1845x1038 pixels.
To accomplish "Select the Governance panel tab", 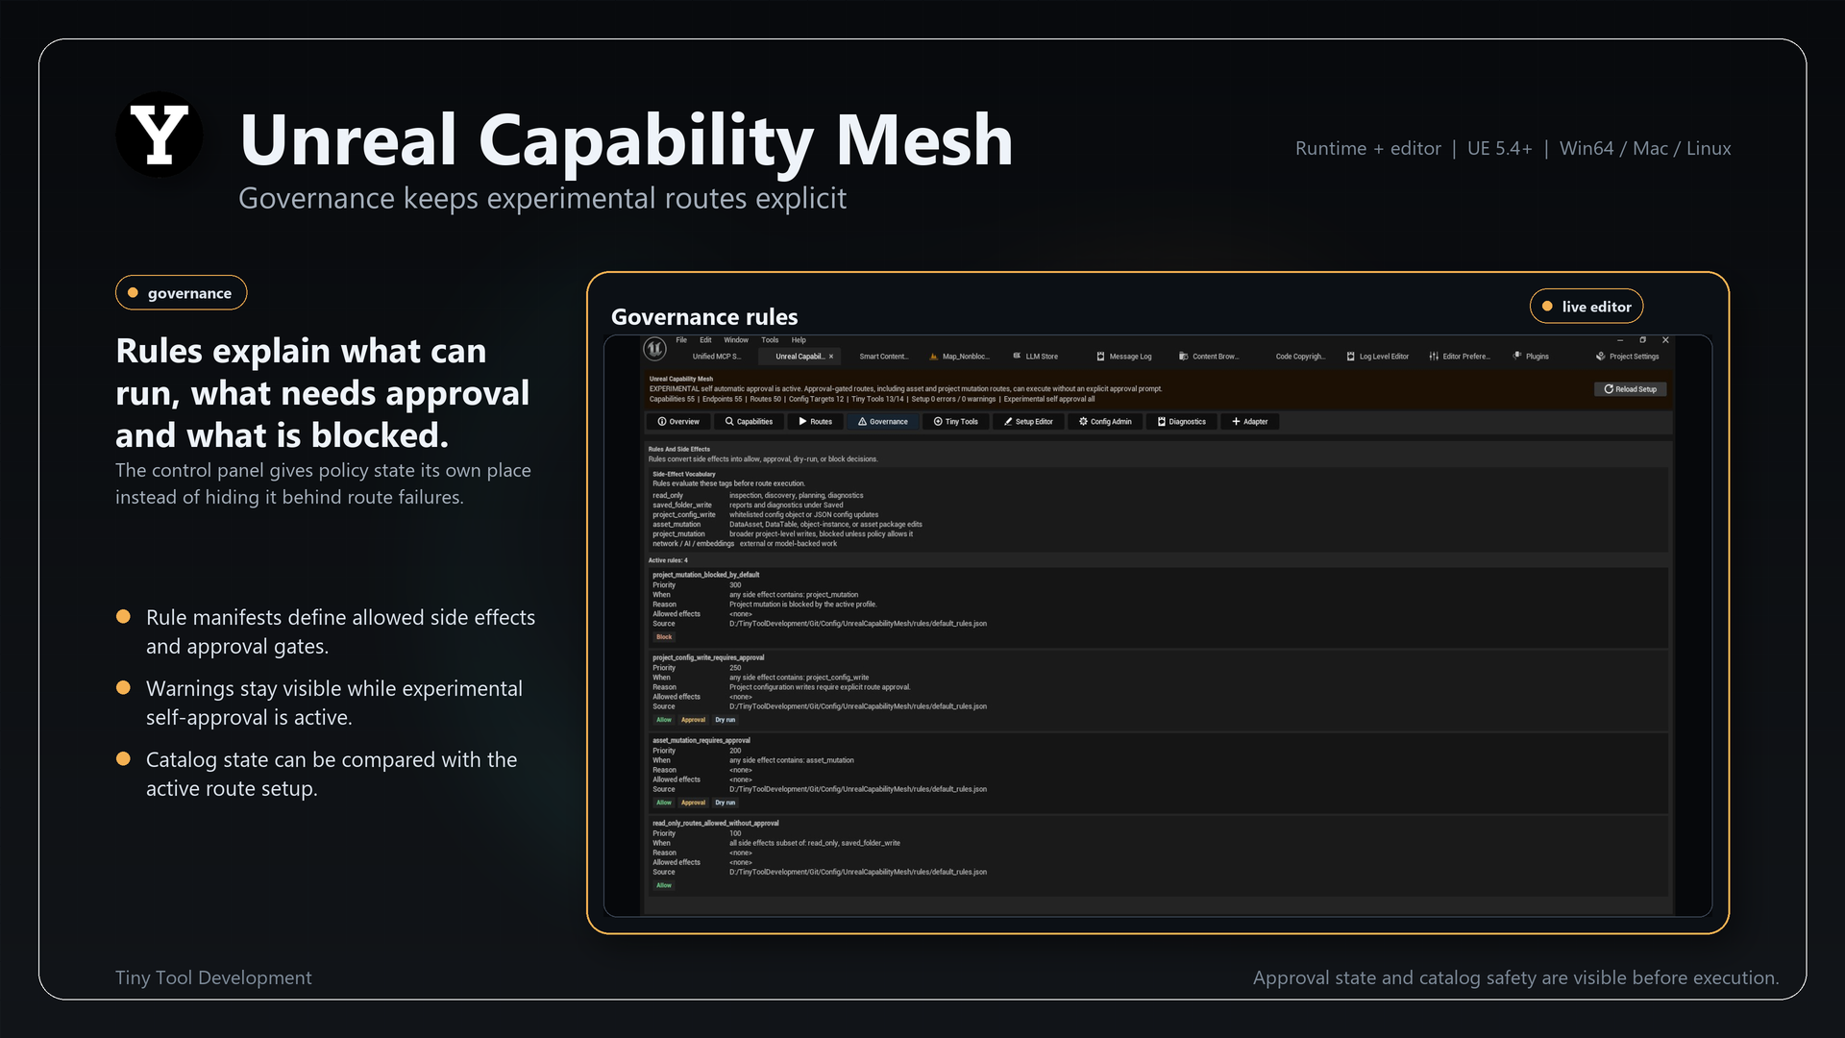I will (x=883, y=422).
